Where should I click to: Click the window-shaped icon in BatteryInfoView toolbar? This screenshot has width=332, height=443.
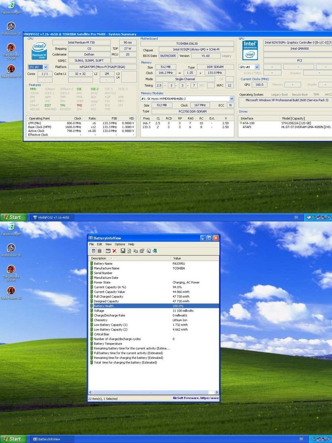point(108,251)
